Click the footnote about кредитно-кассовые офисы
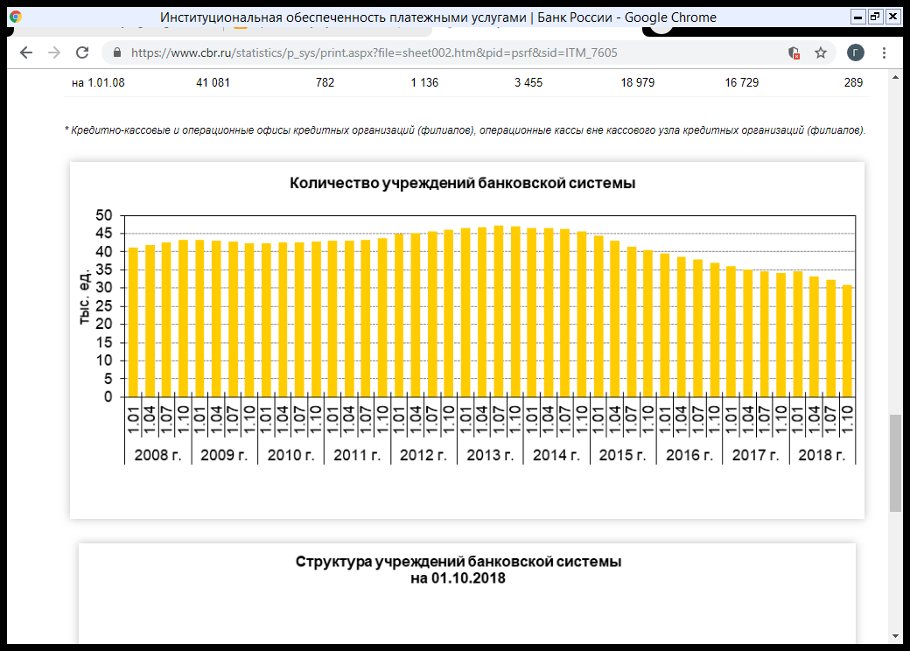910x651 pixels. [465, 130]
